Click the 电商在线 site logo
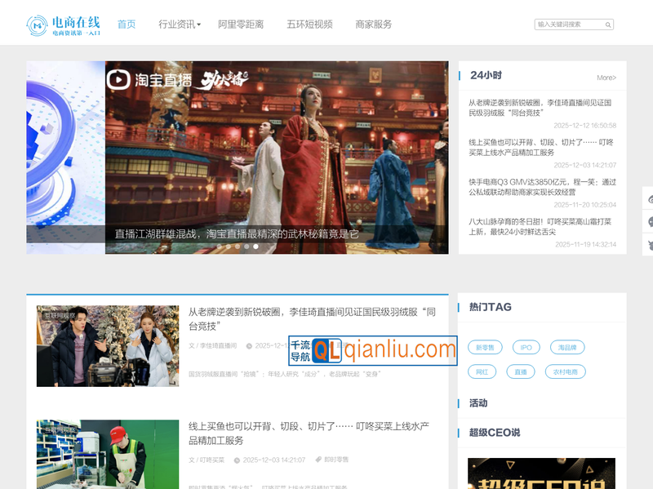This screenshot has width=653, height=489. point(64,25)
